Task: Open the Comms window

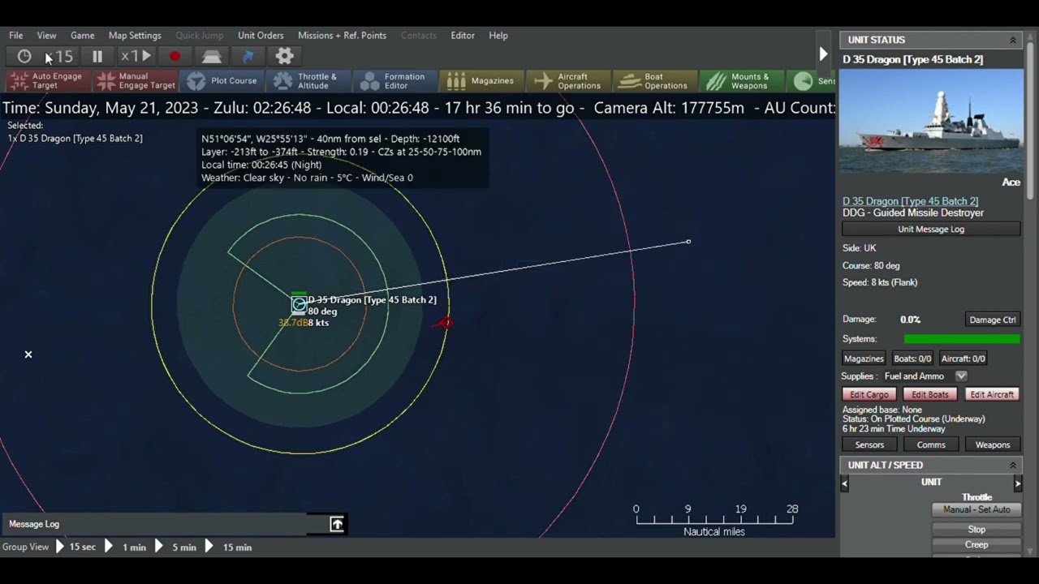Action: coord(931,444)
